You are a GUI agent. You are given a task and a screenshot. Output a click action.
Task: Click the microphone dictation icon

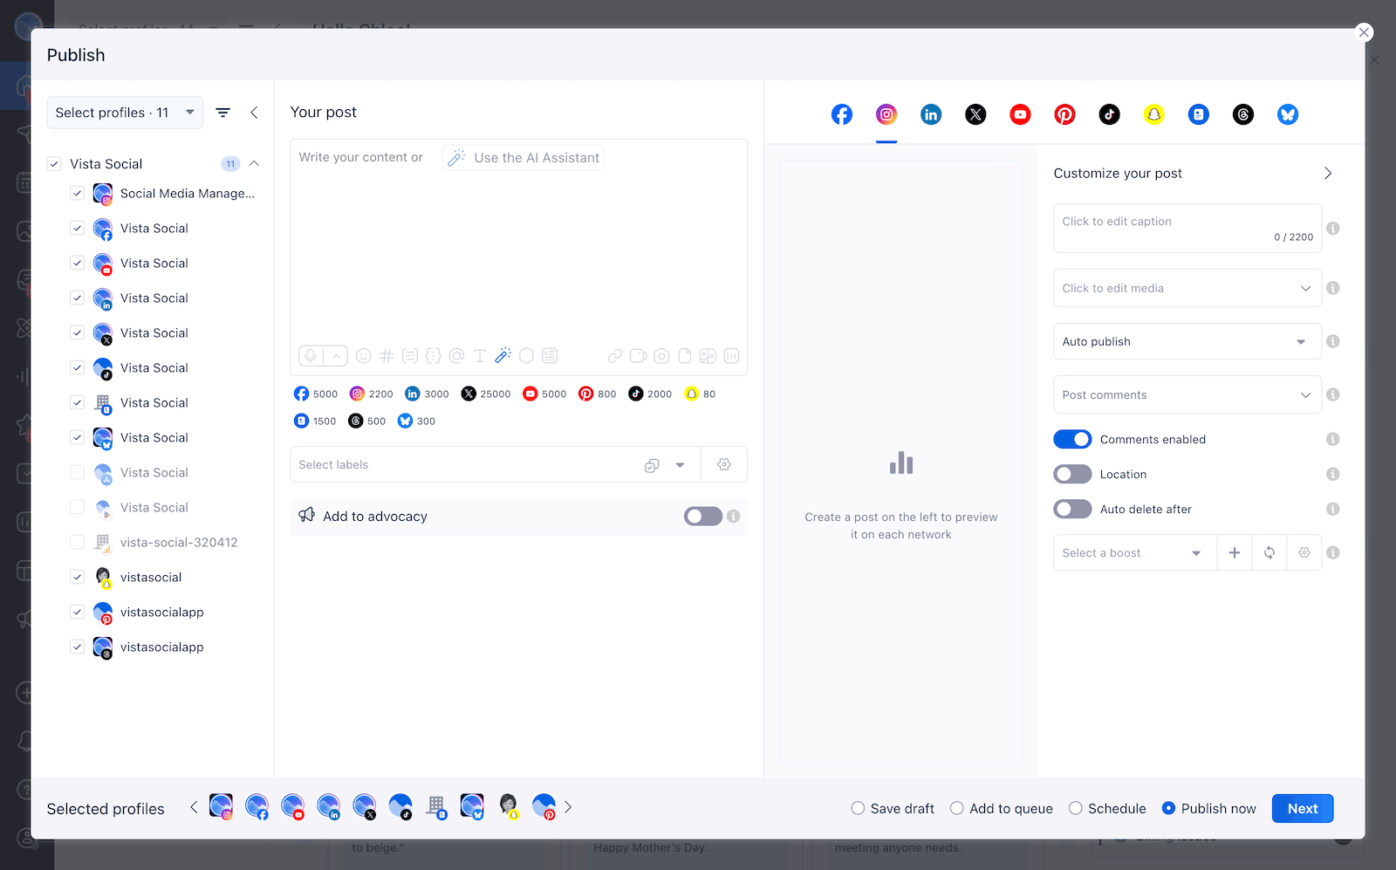tap(311, 356)
